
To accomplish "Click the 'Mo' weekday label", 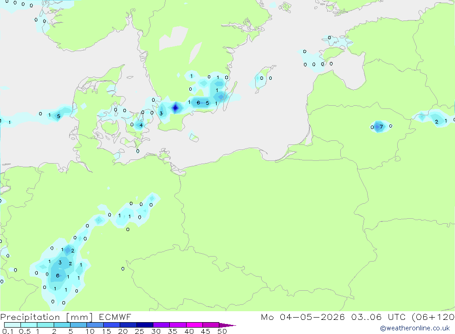I will point(267,317).
